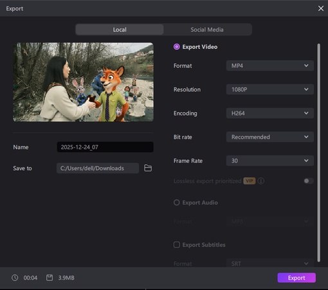Click the Save to path field

(98, 168)
